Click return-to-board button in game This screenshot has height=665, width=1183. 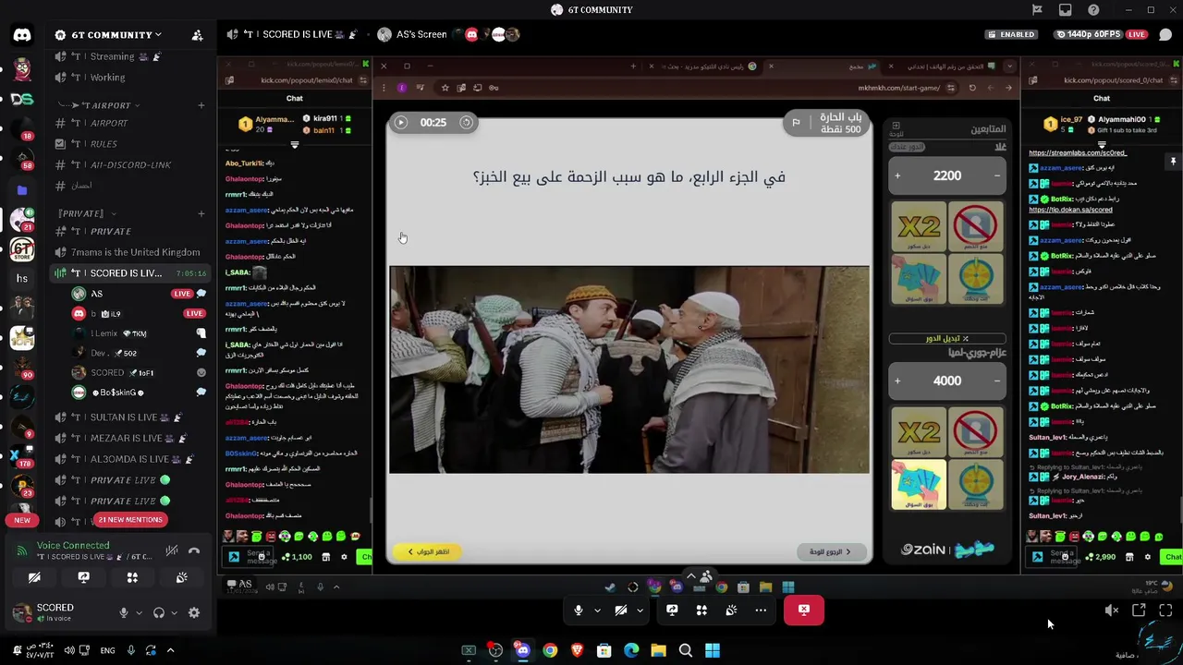830,551
